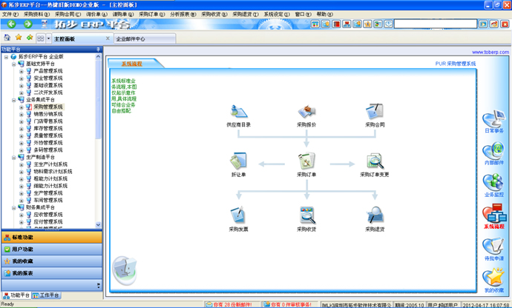Switch to the 工作平台 bottom tab
512x308 pixels.
tap(48, 295)
